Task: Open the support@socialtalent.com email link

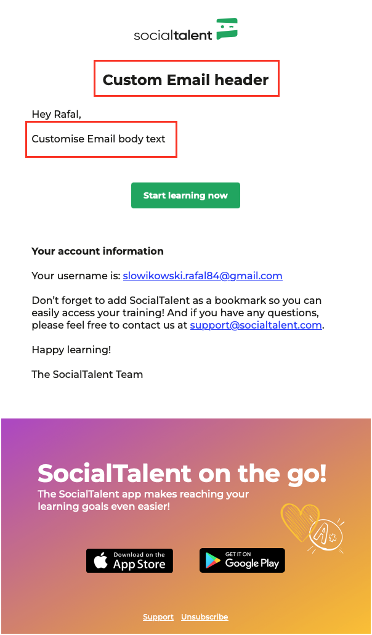Action: pyautogui.click(x=256, y=325)
